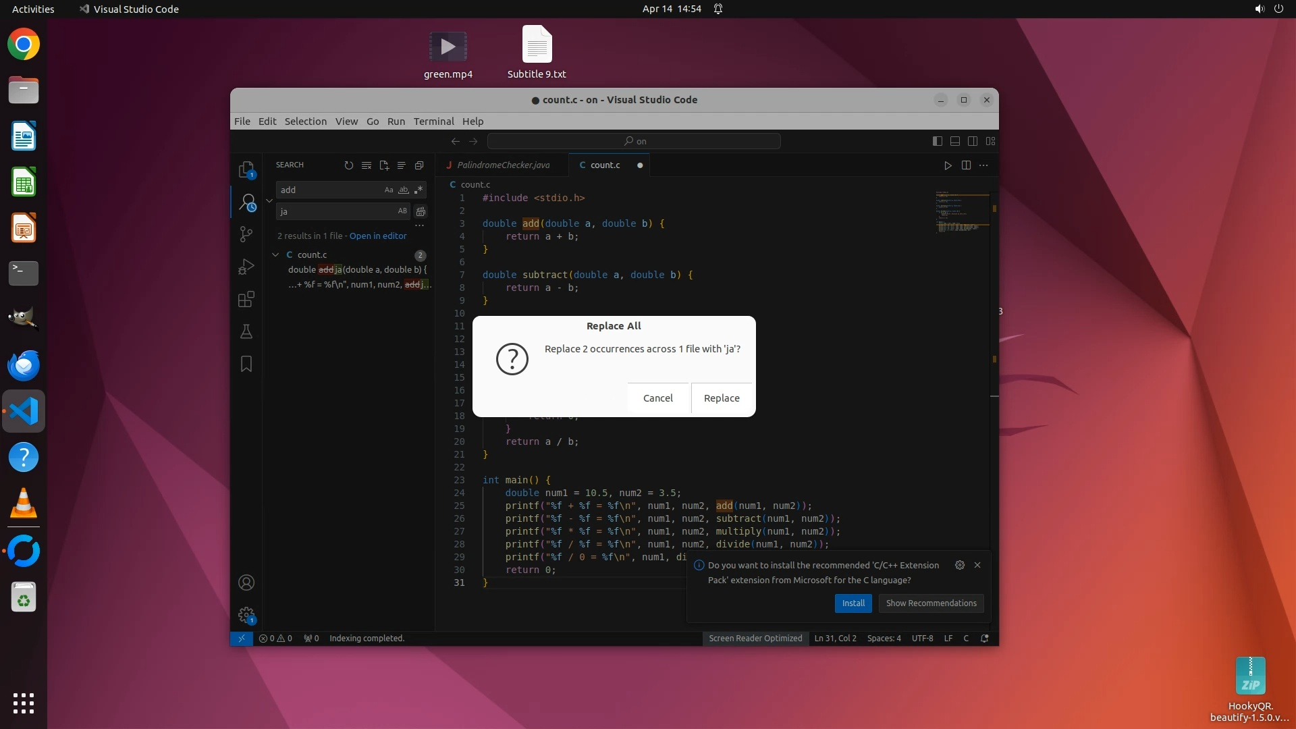Confirm with the Replace button
Viewport: 1296px width, 729px height.
[721, 398]
